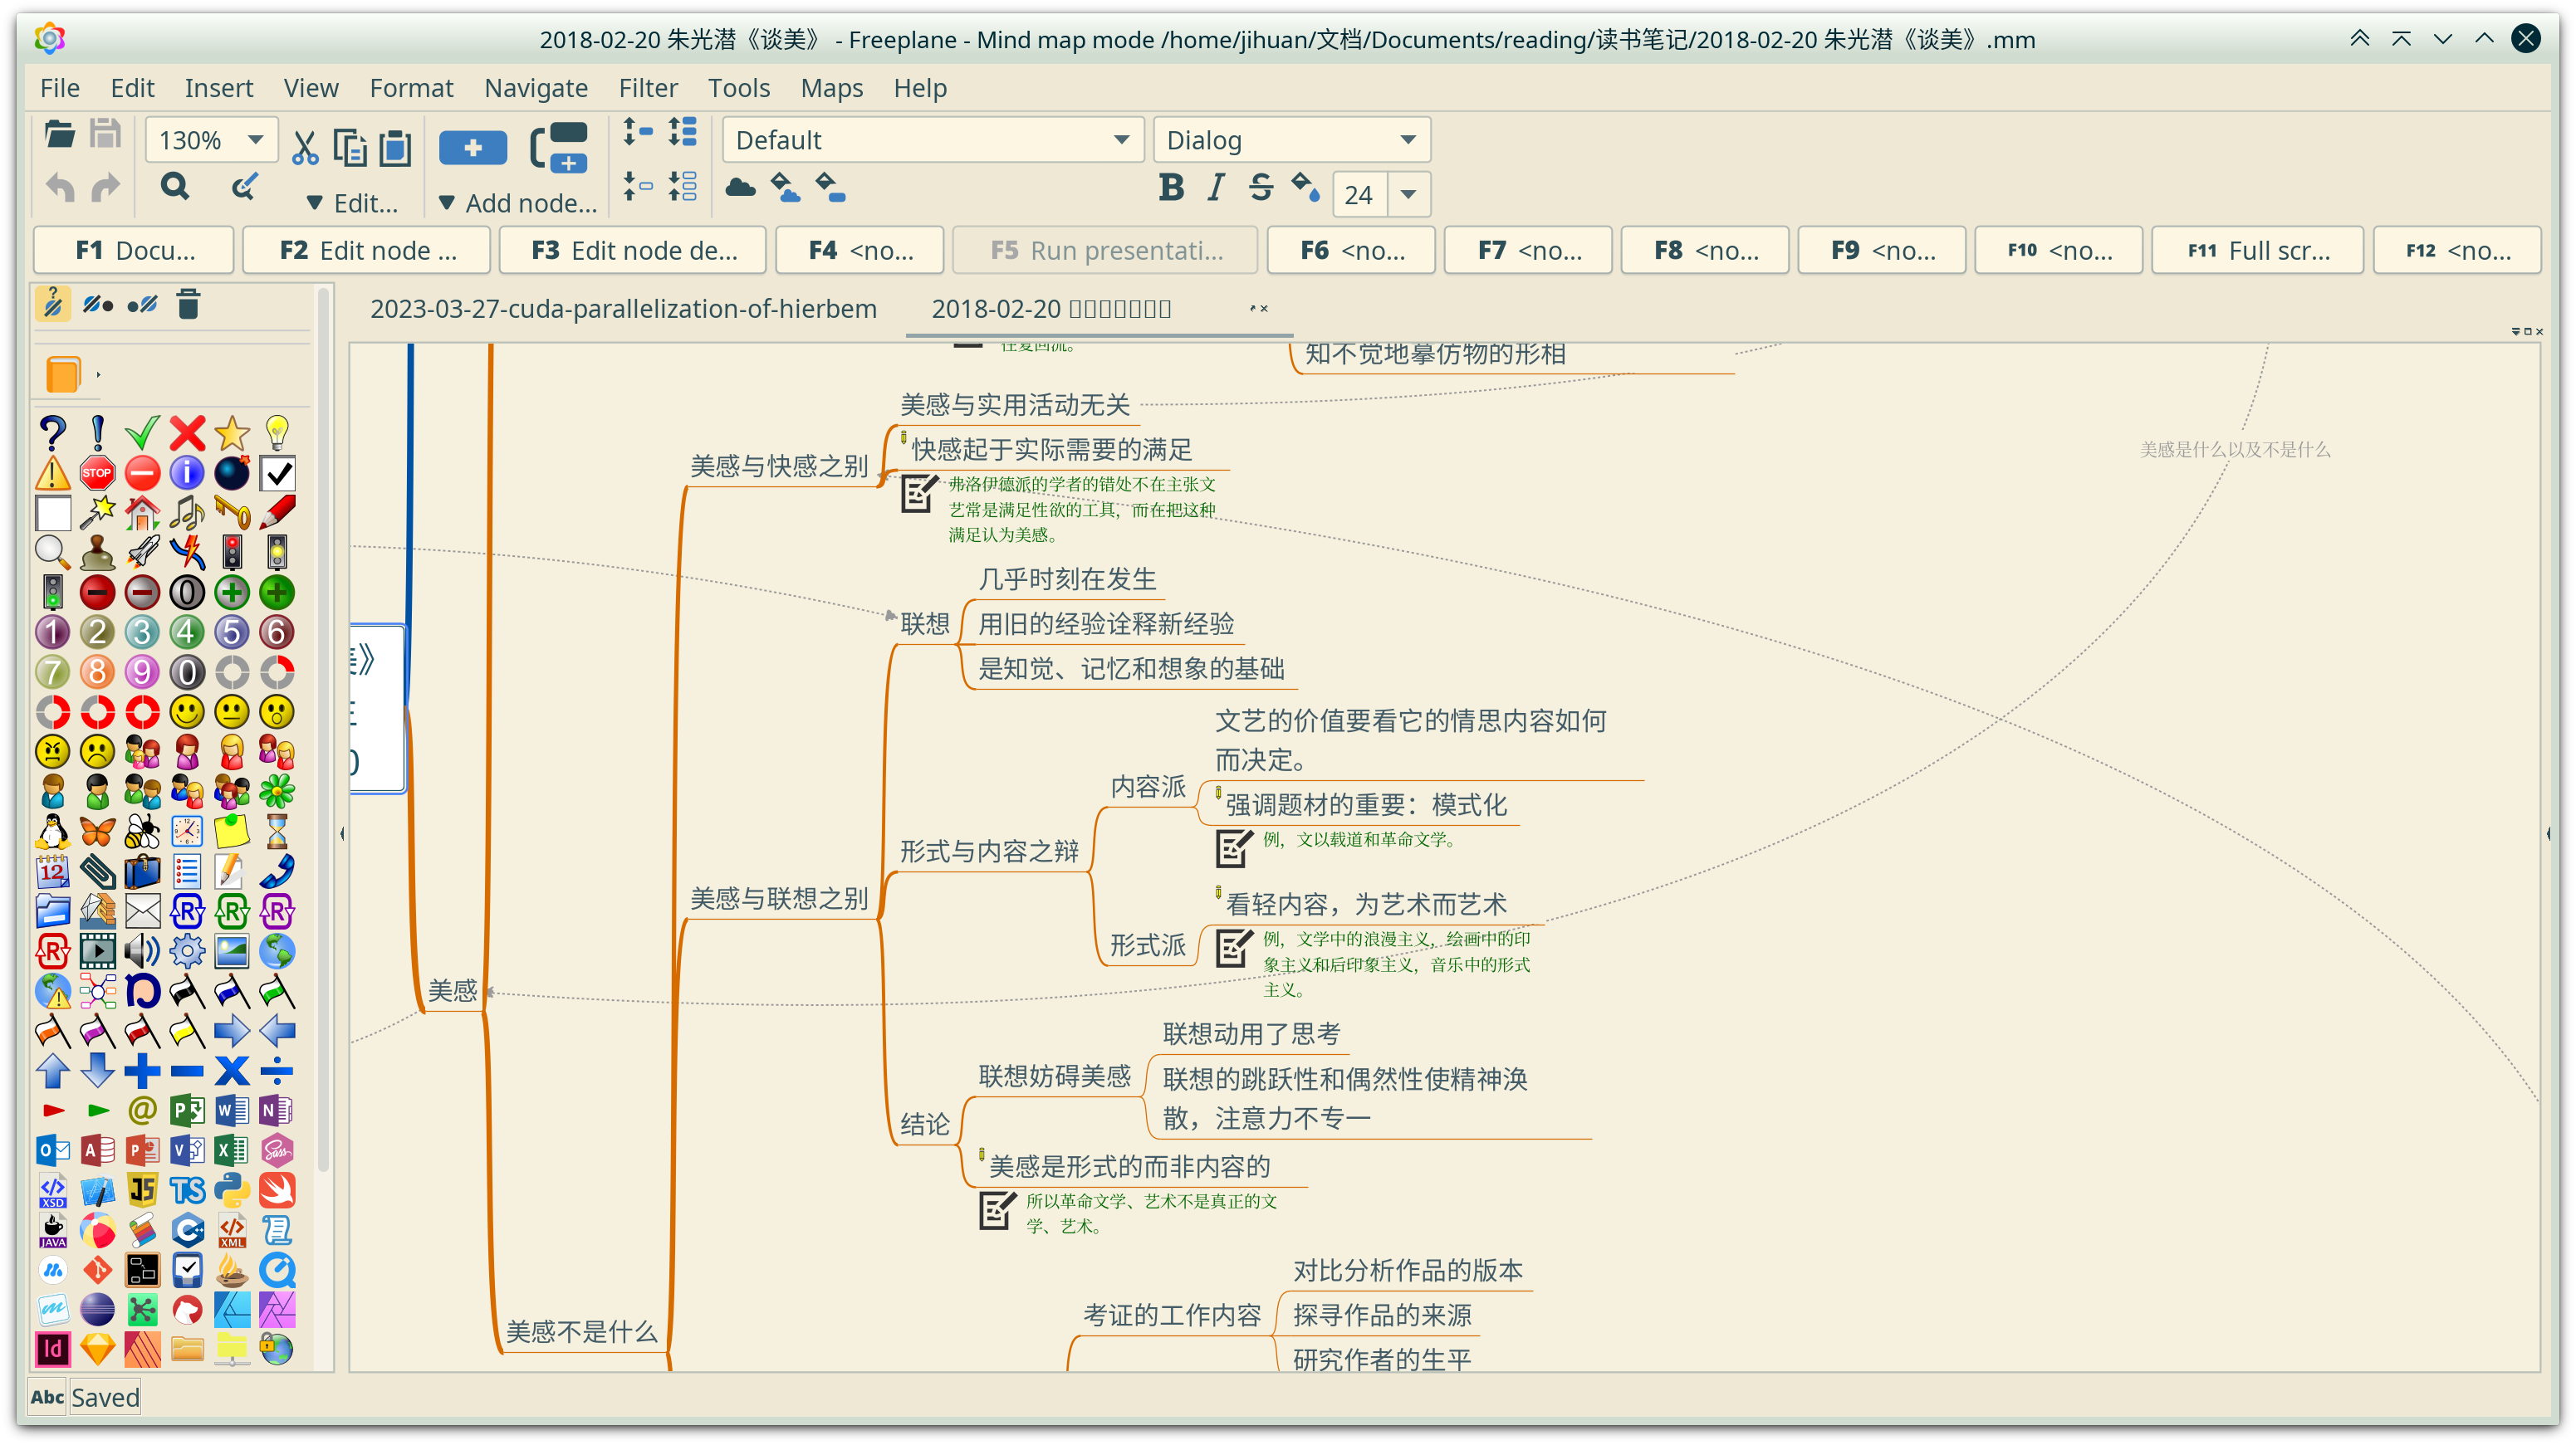This screenshot has width=2576, height=1445.
Task: Open the File menu
Action: [60, 88]
